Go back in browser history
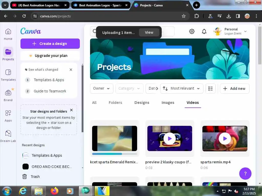 [6, 16]
